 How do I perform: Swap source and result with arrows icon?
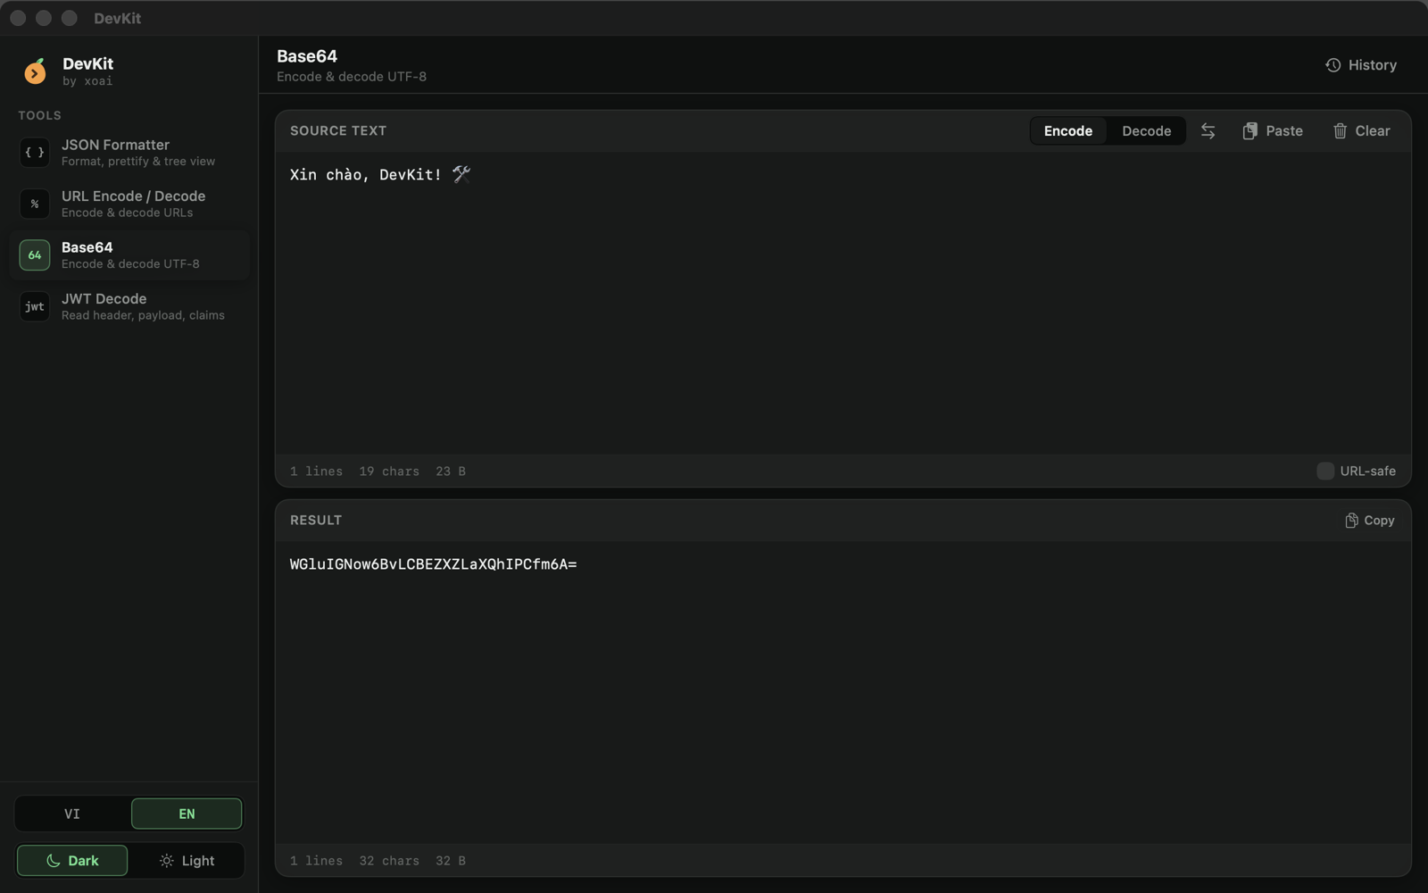coord(1208,131)
